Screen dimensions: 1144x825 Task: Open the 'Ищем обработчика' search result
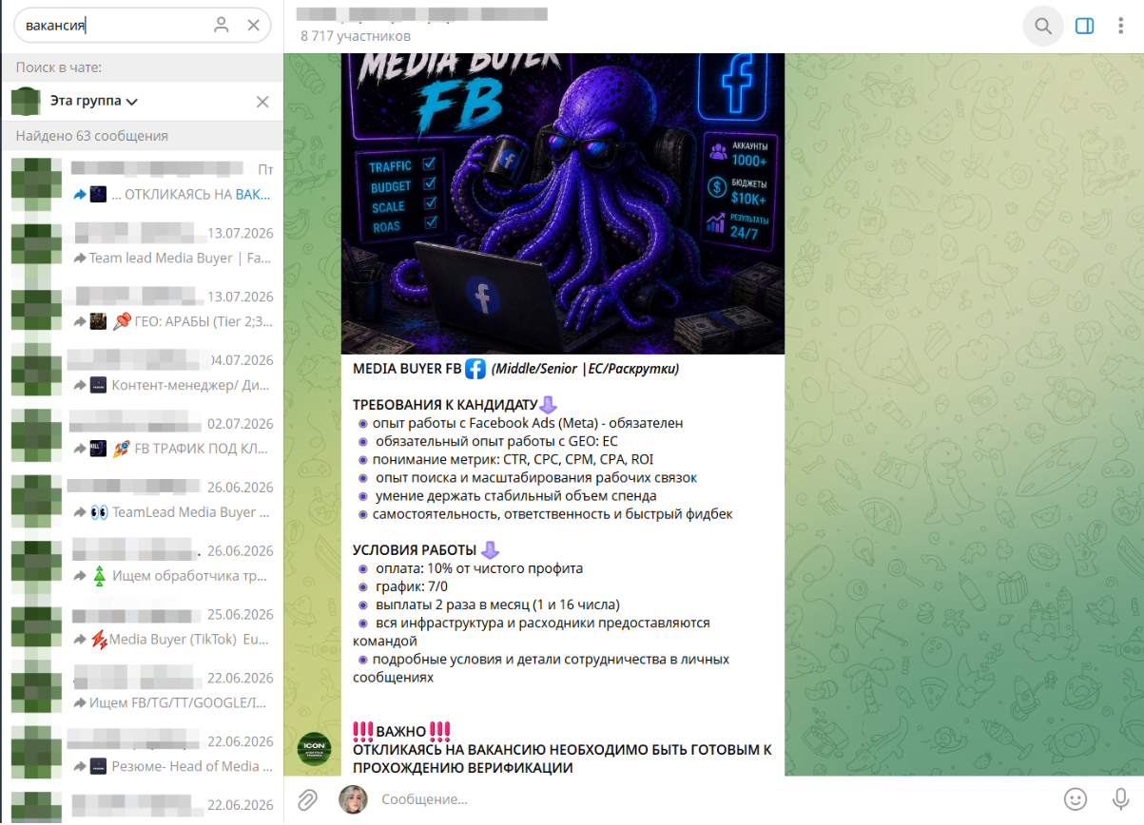coord(142,564)
